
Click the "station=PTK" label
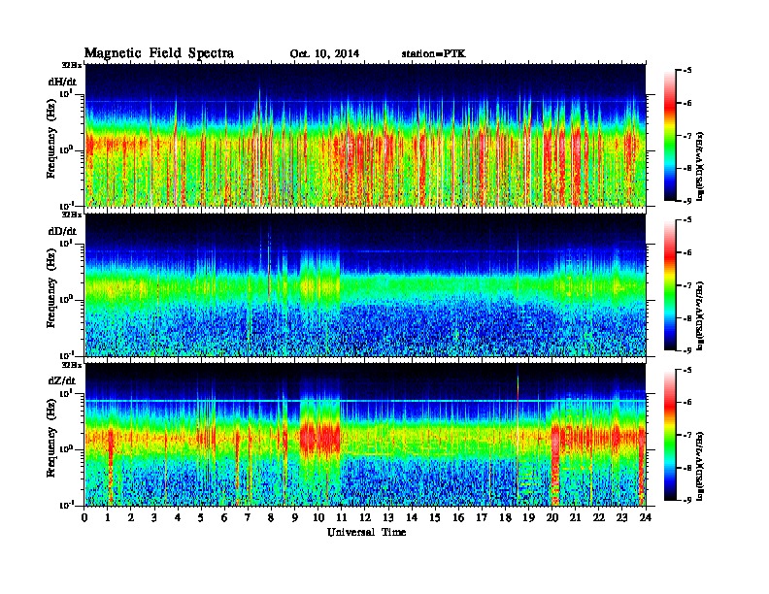(x=434, y=54)
